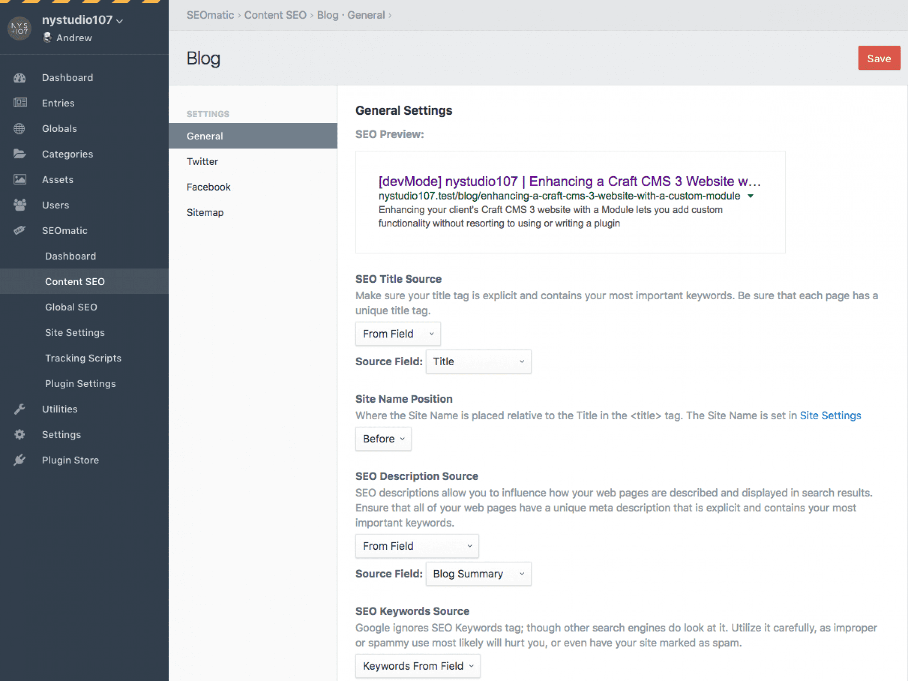The image size is (908, 681).
Task: Open Tracking Scripts in the sidebar
Action: [x=84, y=358]
